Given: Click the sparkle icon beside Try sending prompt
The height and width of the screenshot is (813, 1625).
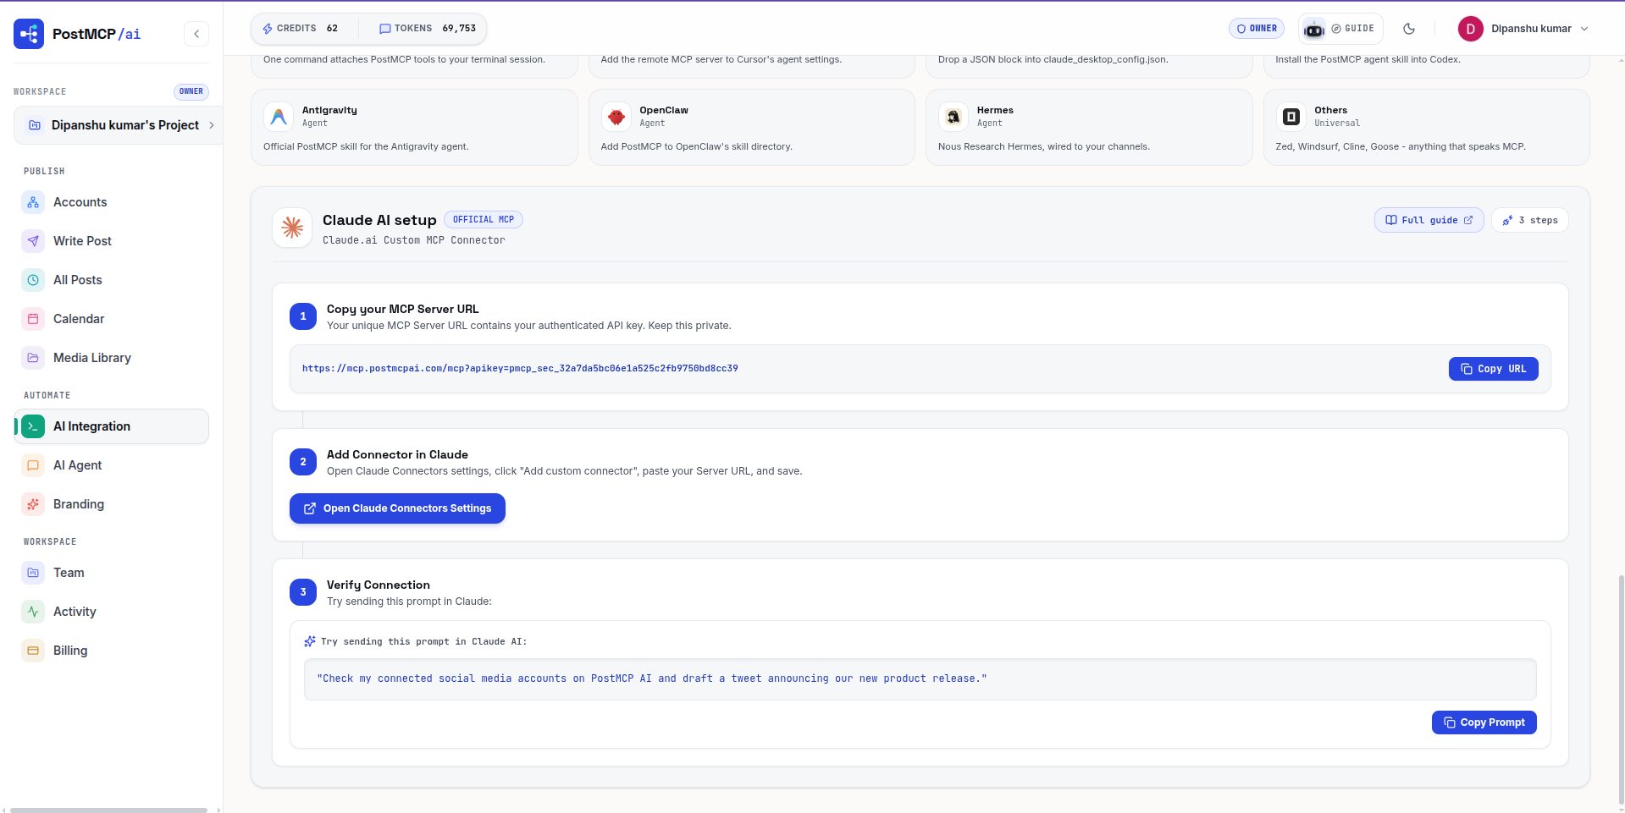Looking at the screenshot, I should pyautogui.click(x=310, y=642).
